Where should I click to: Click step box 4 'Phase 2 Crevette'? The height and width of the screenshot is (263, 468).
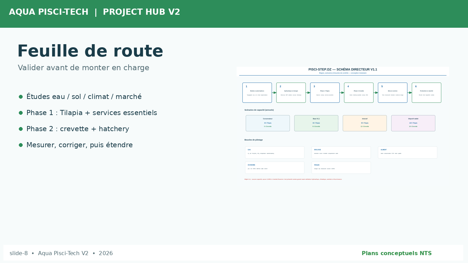click(x=359, y=92)
